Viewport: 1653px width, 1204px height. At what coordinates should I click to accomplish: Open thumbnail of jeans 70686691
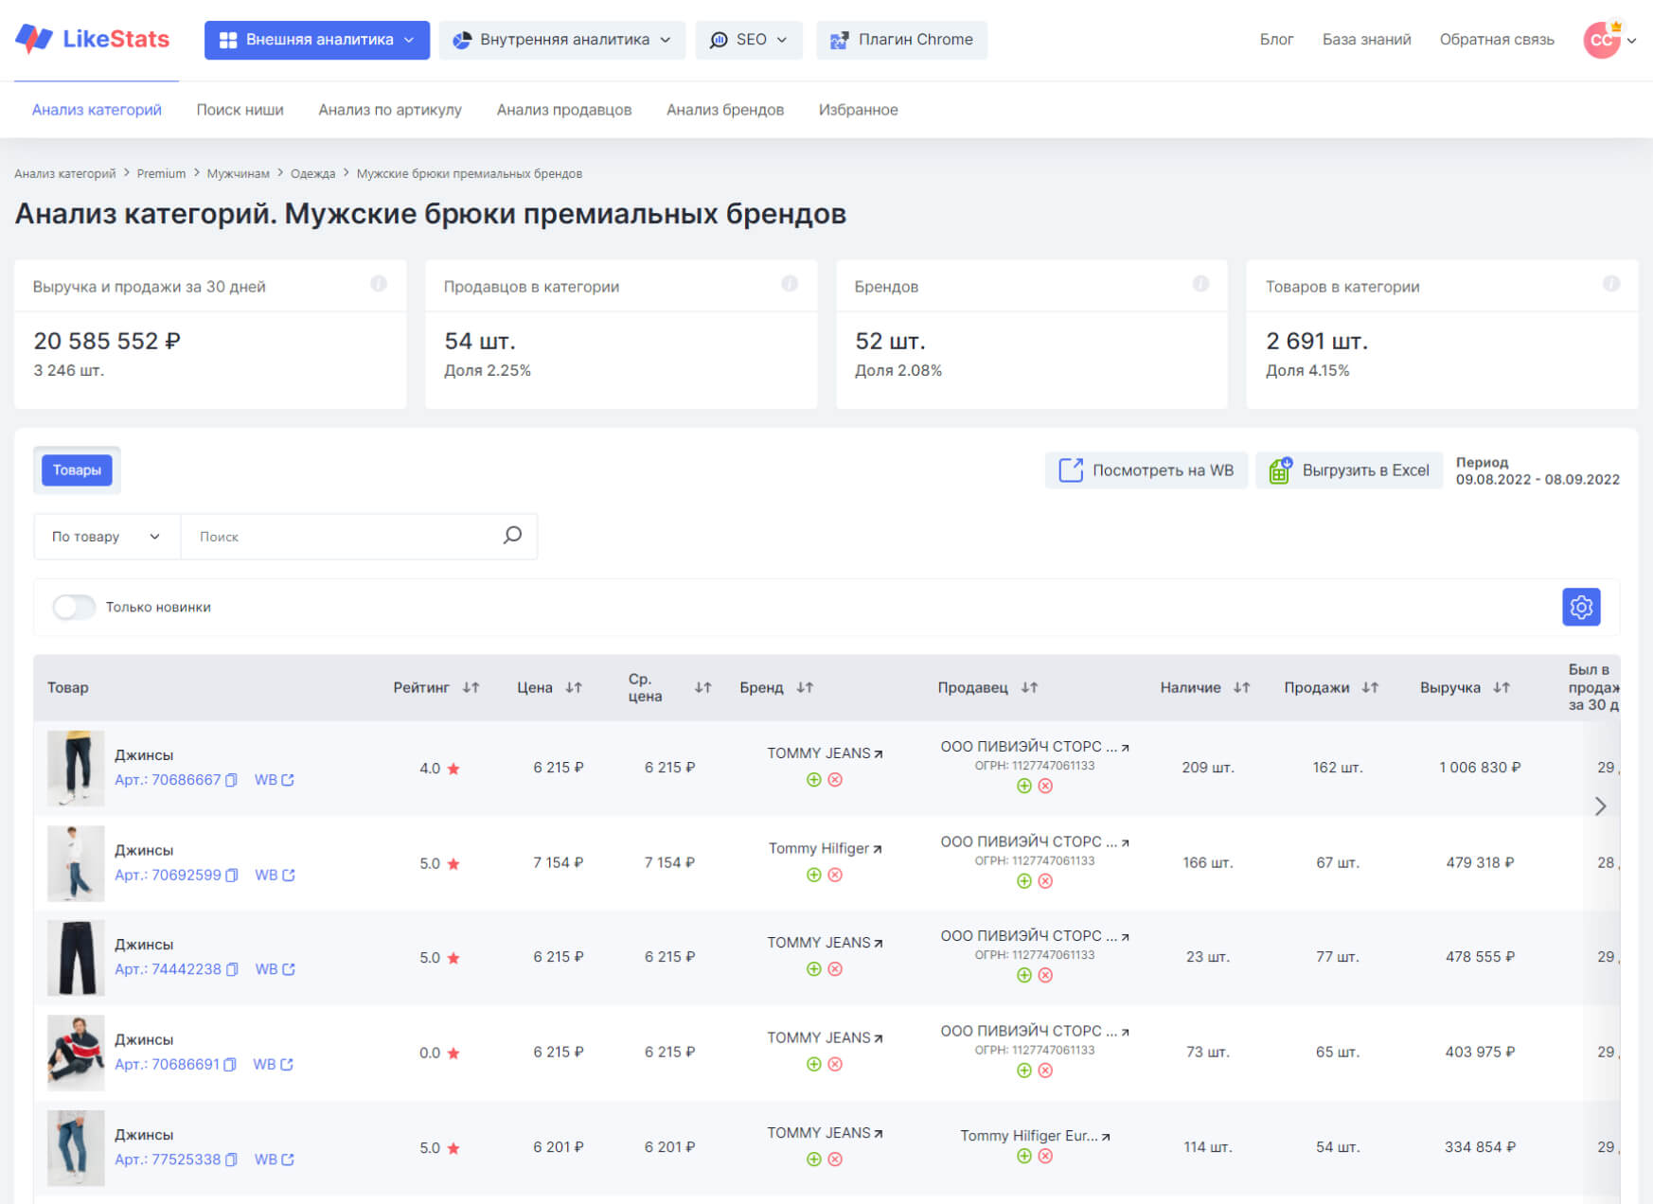coord(76,1053)
